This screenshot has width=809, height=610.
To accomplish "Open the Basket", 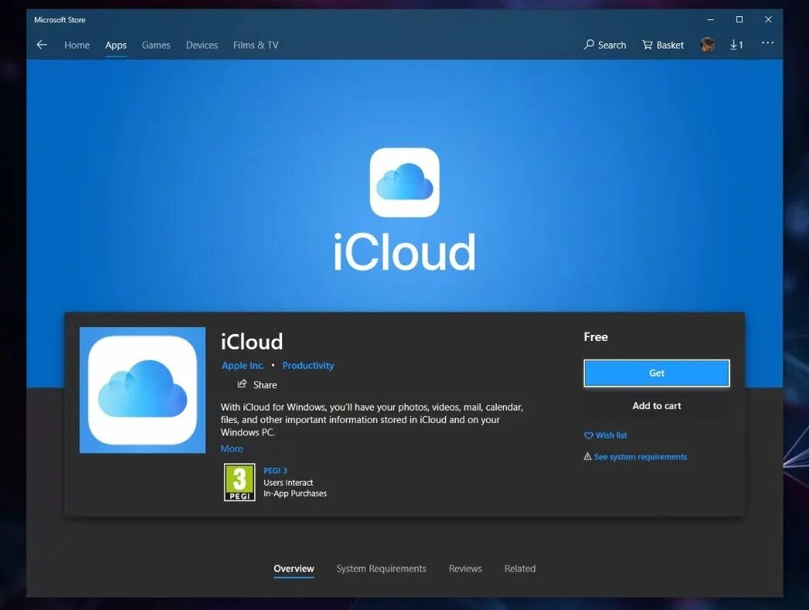I will coord(662,44).
